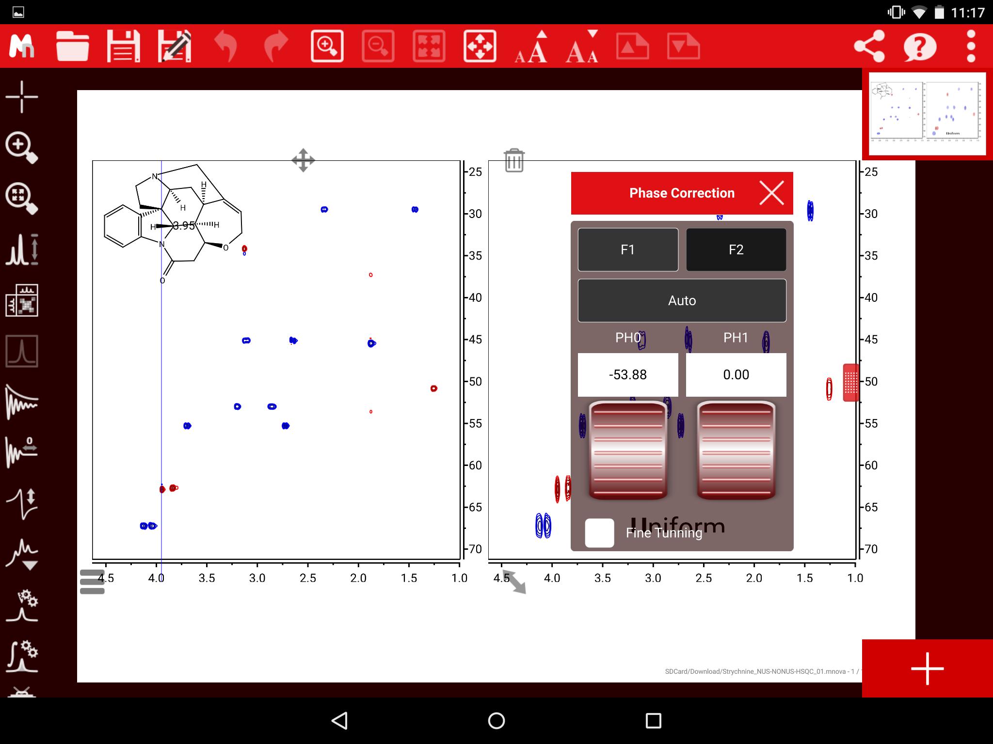Activate the pan move arrows tool
993x744 pixels.
480,46
